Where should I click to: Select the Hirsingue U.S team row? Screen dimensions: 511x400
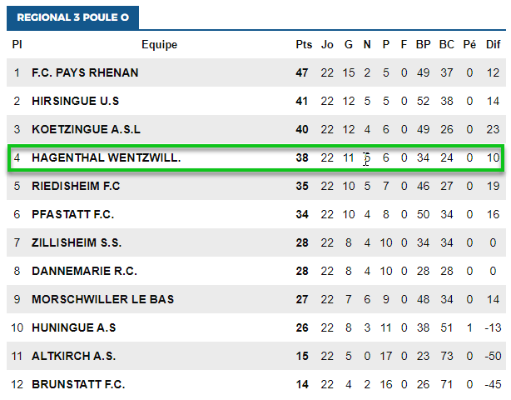click(x=76, y=101)
